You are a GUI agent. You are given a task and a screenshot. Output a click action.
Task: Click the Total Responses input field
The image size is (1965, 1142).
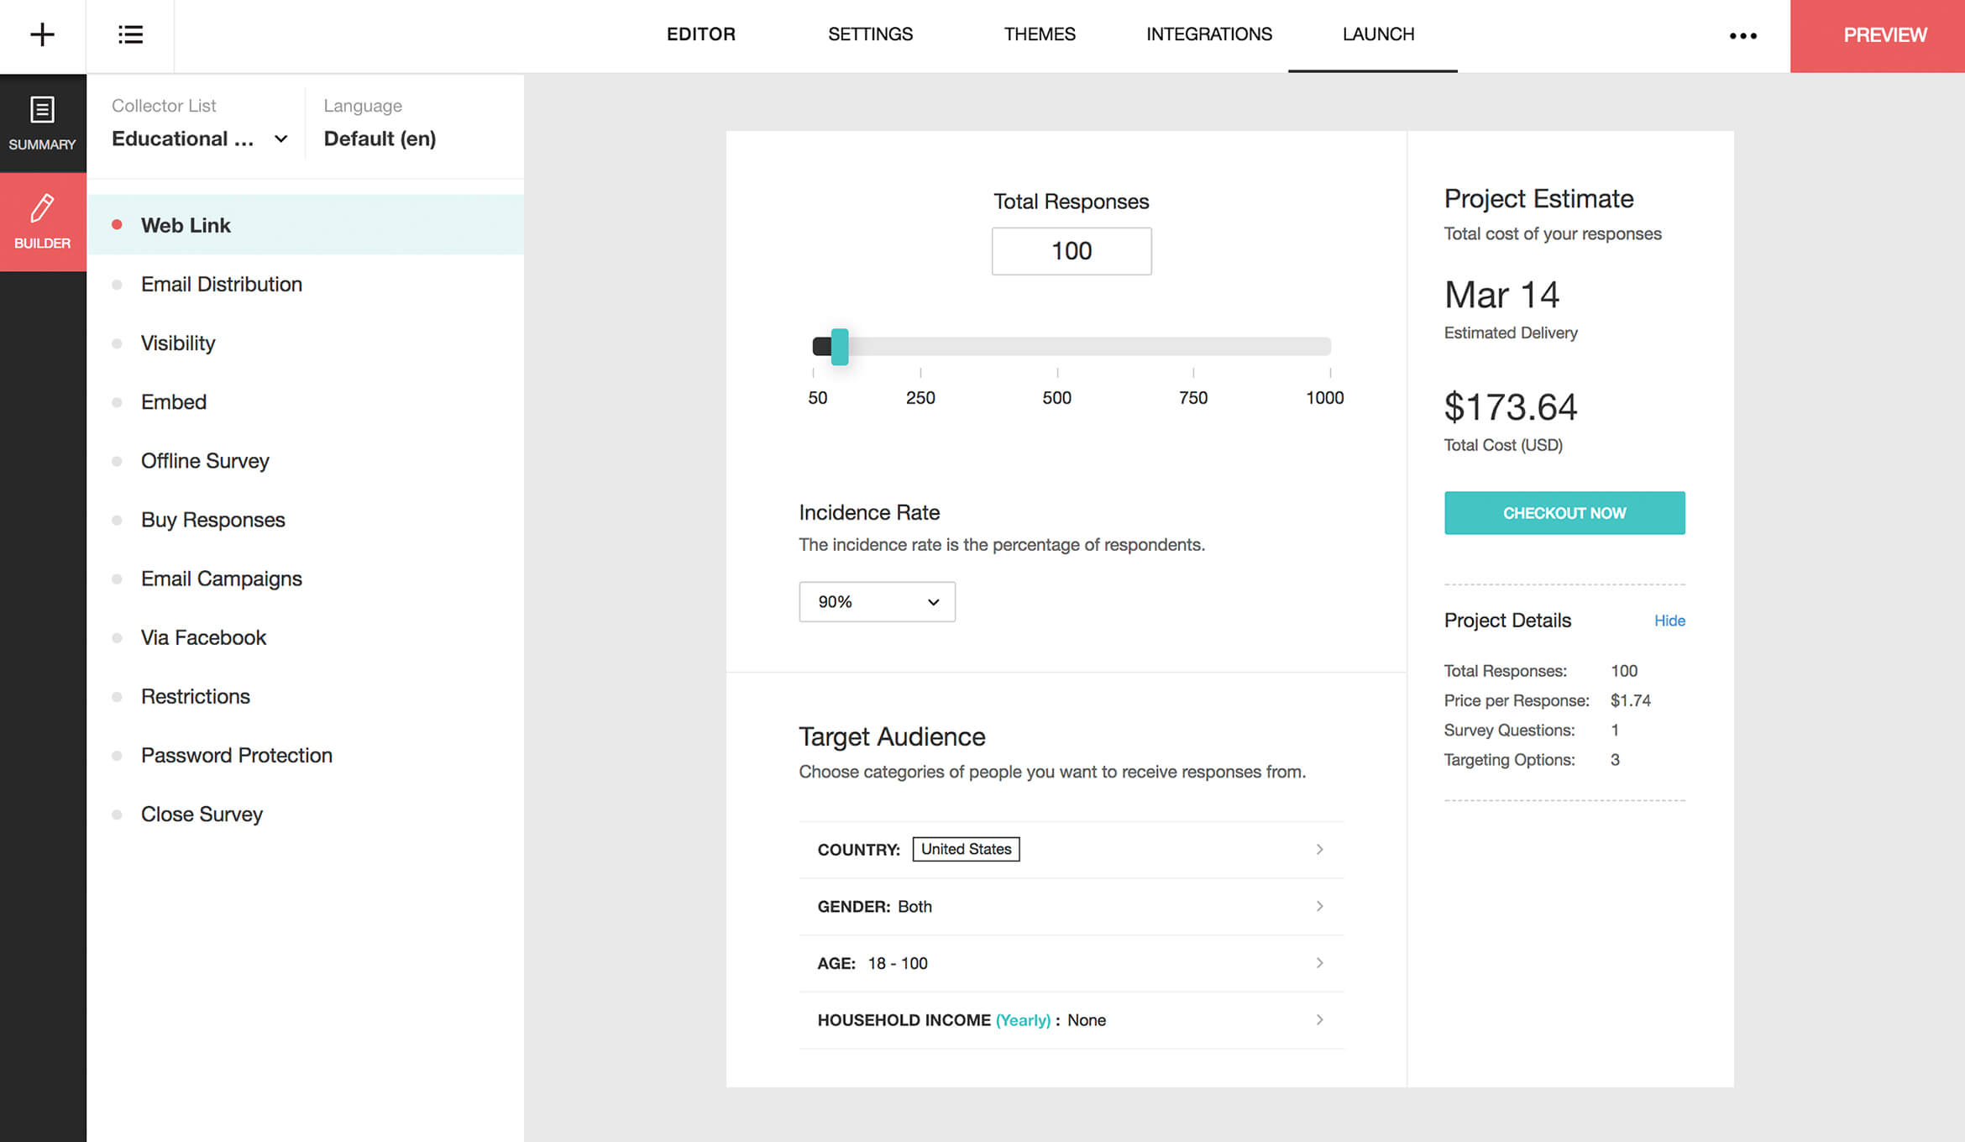[1072, 250]
